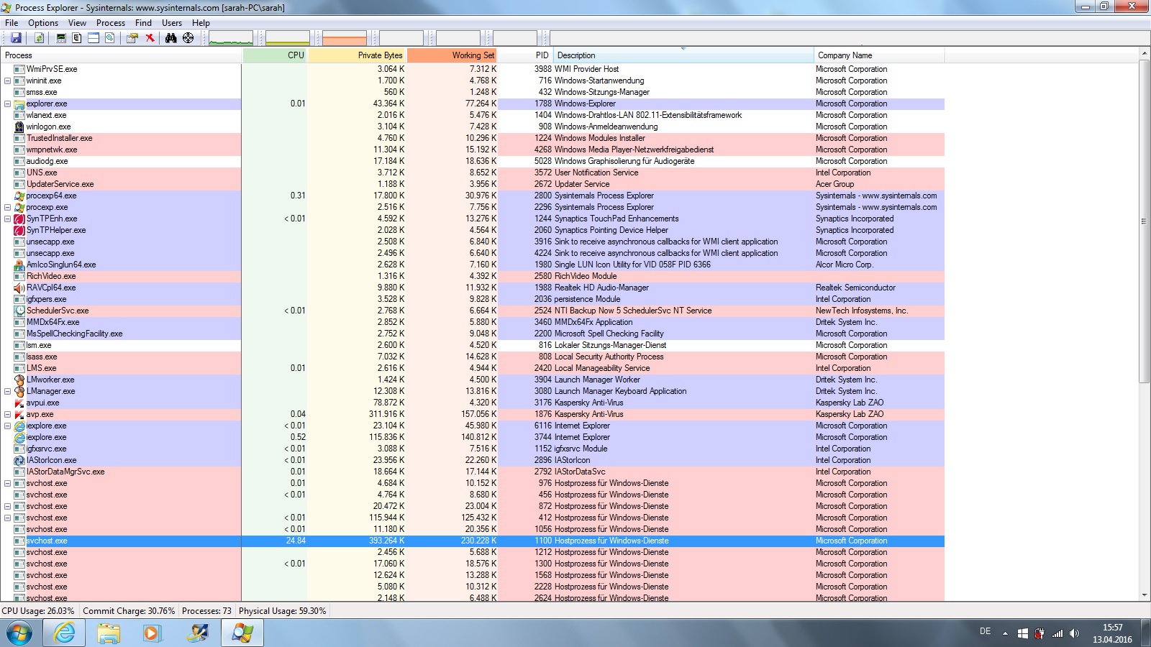Sort by the Working Set column header
1151x647 pixels.
coord(452,55)
